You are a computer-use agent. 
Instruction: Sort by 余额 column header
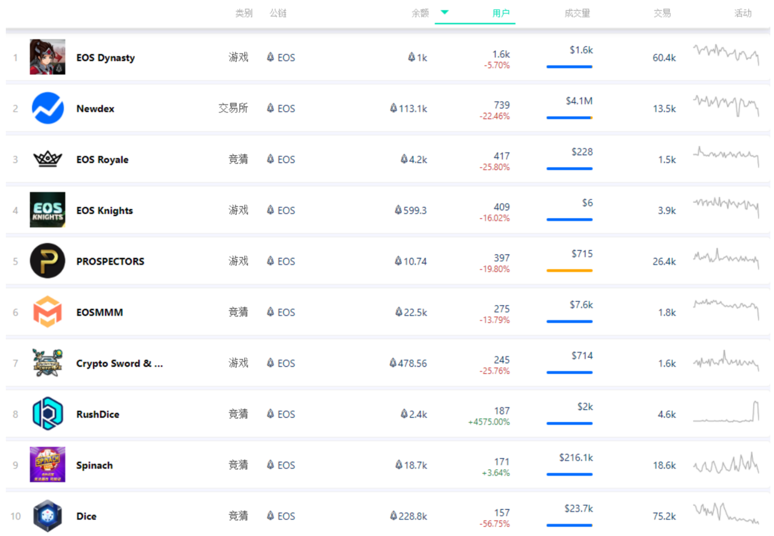420,13
